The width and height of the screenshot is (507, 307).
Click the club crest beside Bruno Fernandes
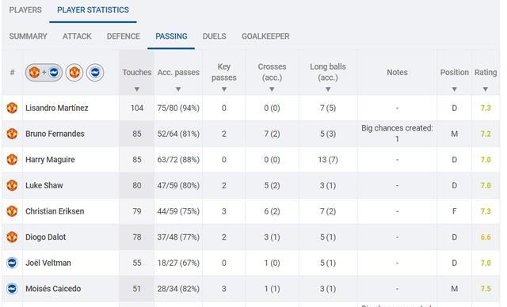[x=12, y=134]
